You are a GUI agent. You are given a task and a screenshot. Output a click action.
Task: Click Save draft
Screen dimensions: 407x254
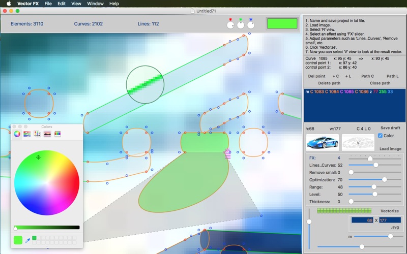(390, 128)
